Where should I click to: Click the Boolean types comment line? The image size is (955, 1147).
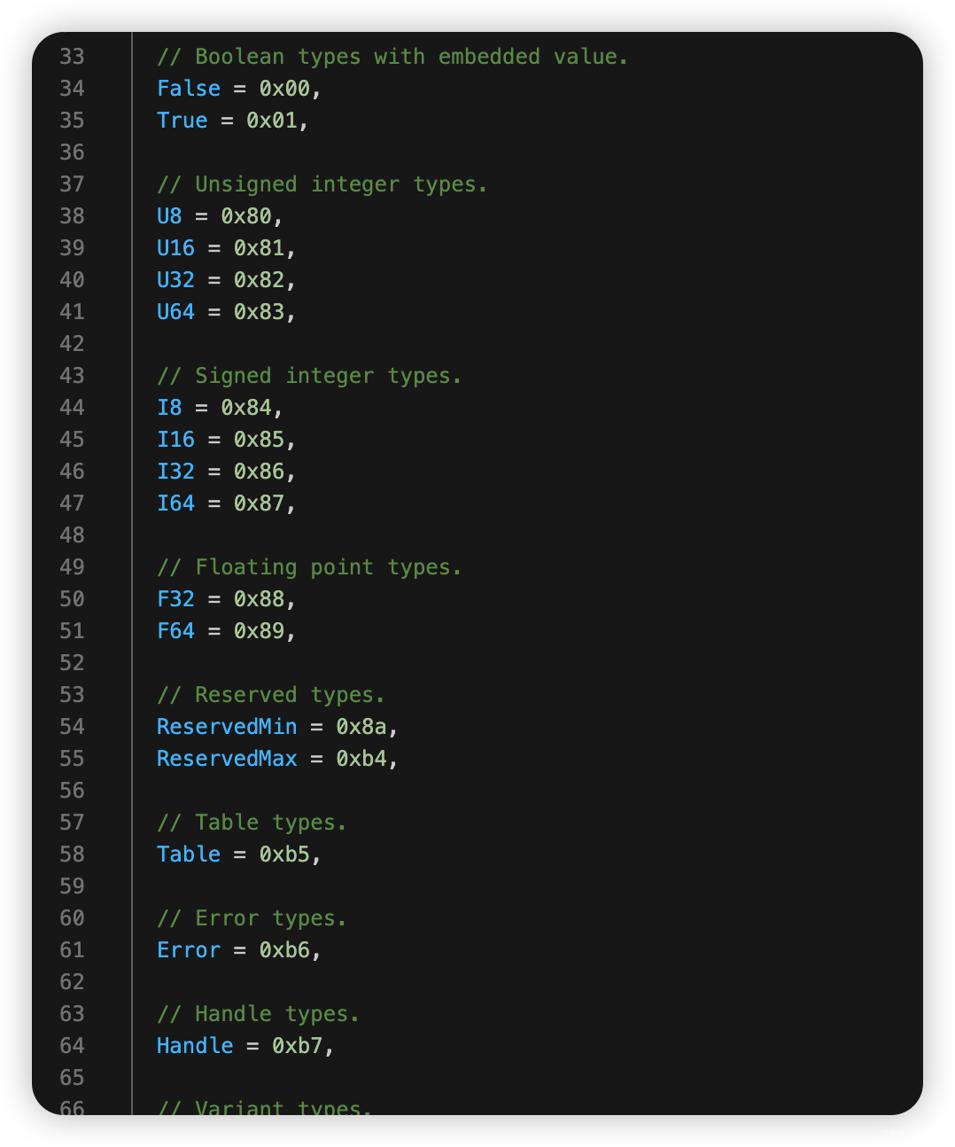pos(392,57)
